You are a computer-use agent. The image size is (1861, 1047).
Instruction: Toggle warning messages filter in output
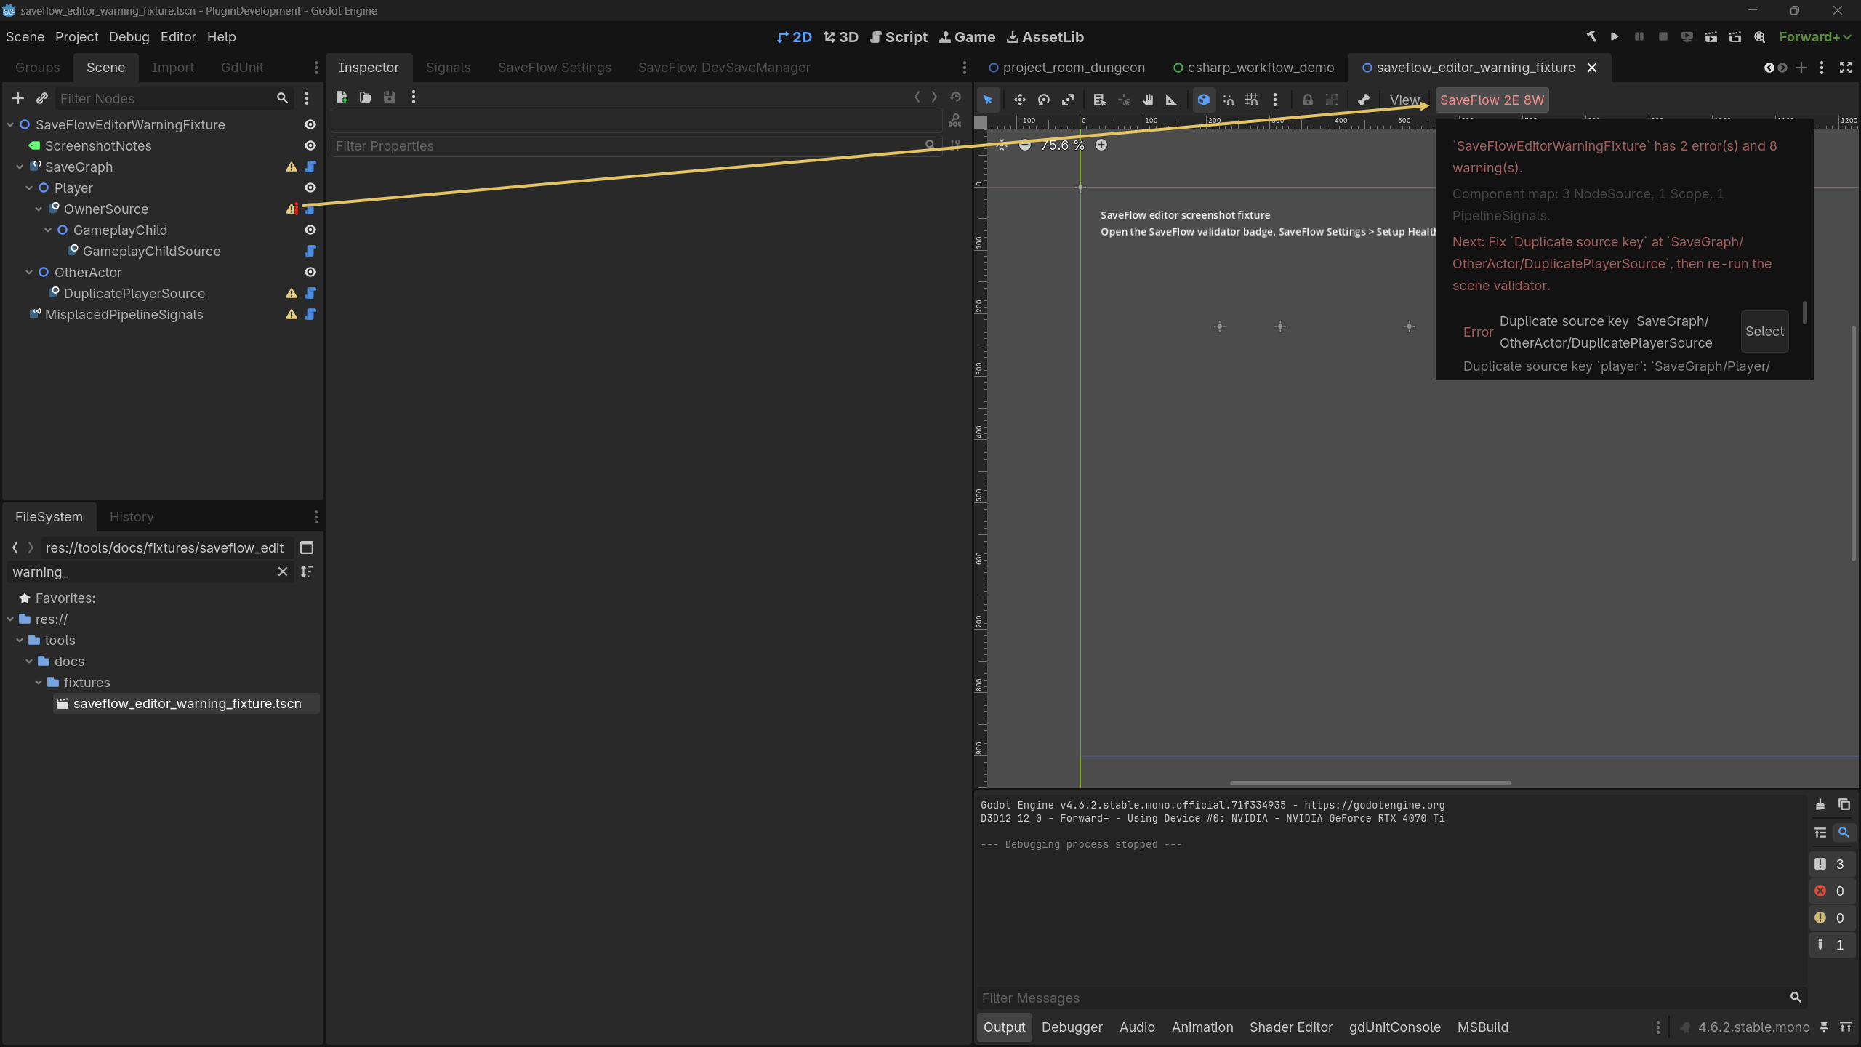coord(1831,918)
